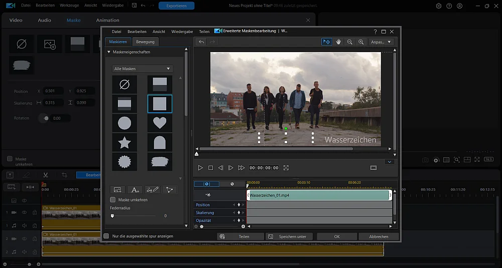Choose the circle mask shape
Screen dimensions: 502x268
124,123
